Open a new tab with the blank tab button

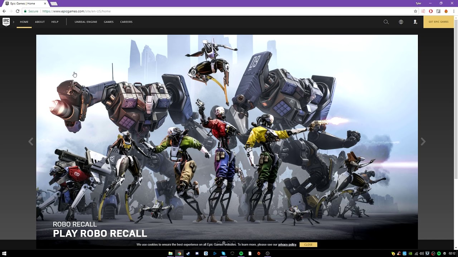click(x=54, y=4)
